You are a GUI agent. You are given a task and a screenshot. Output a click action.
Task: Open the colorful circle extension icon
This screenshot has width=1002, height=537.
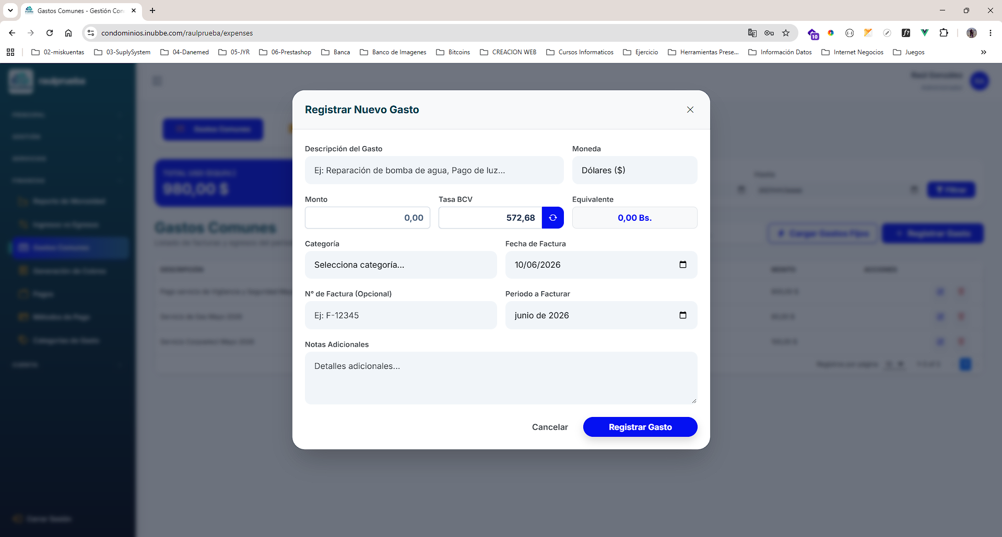tap(831, 33)
